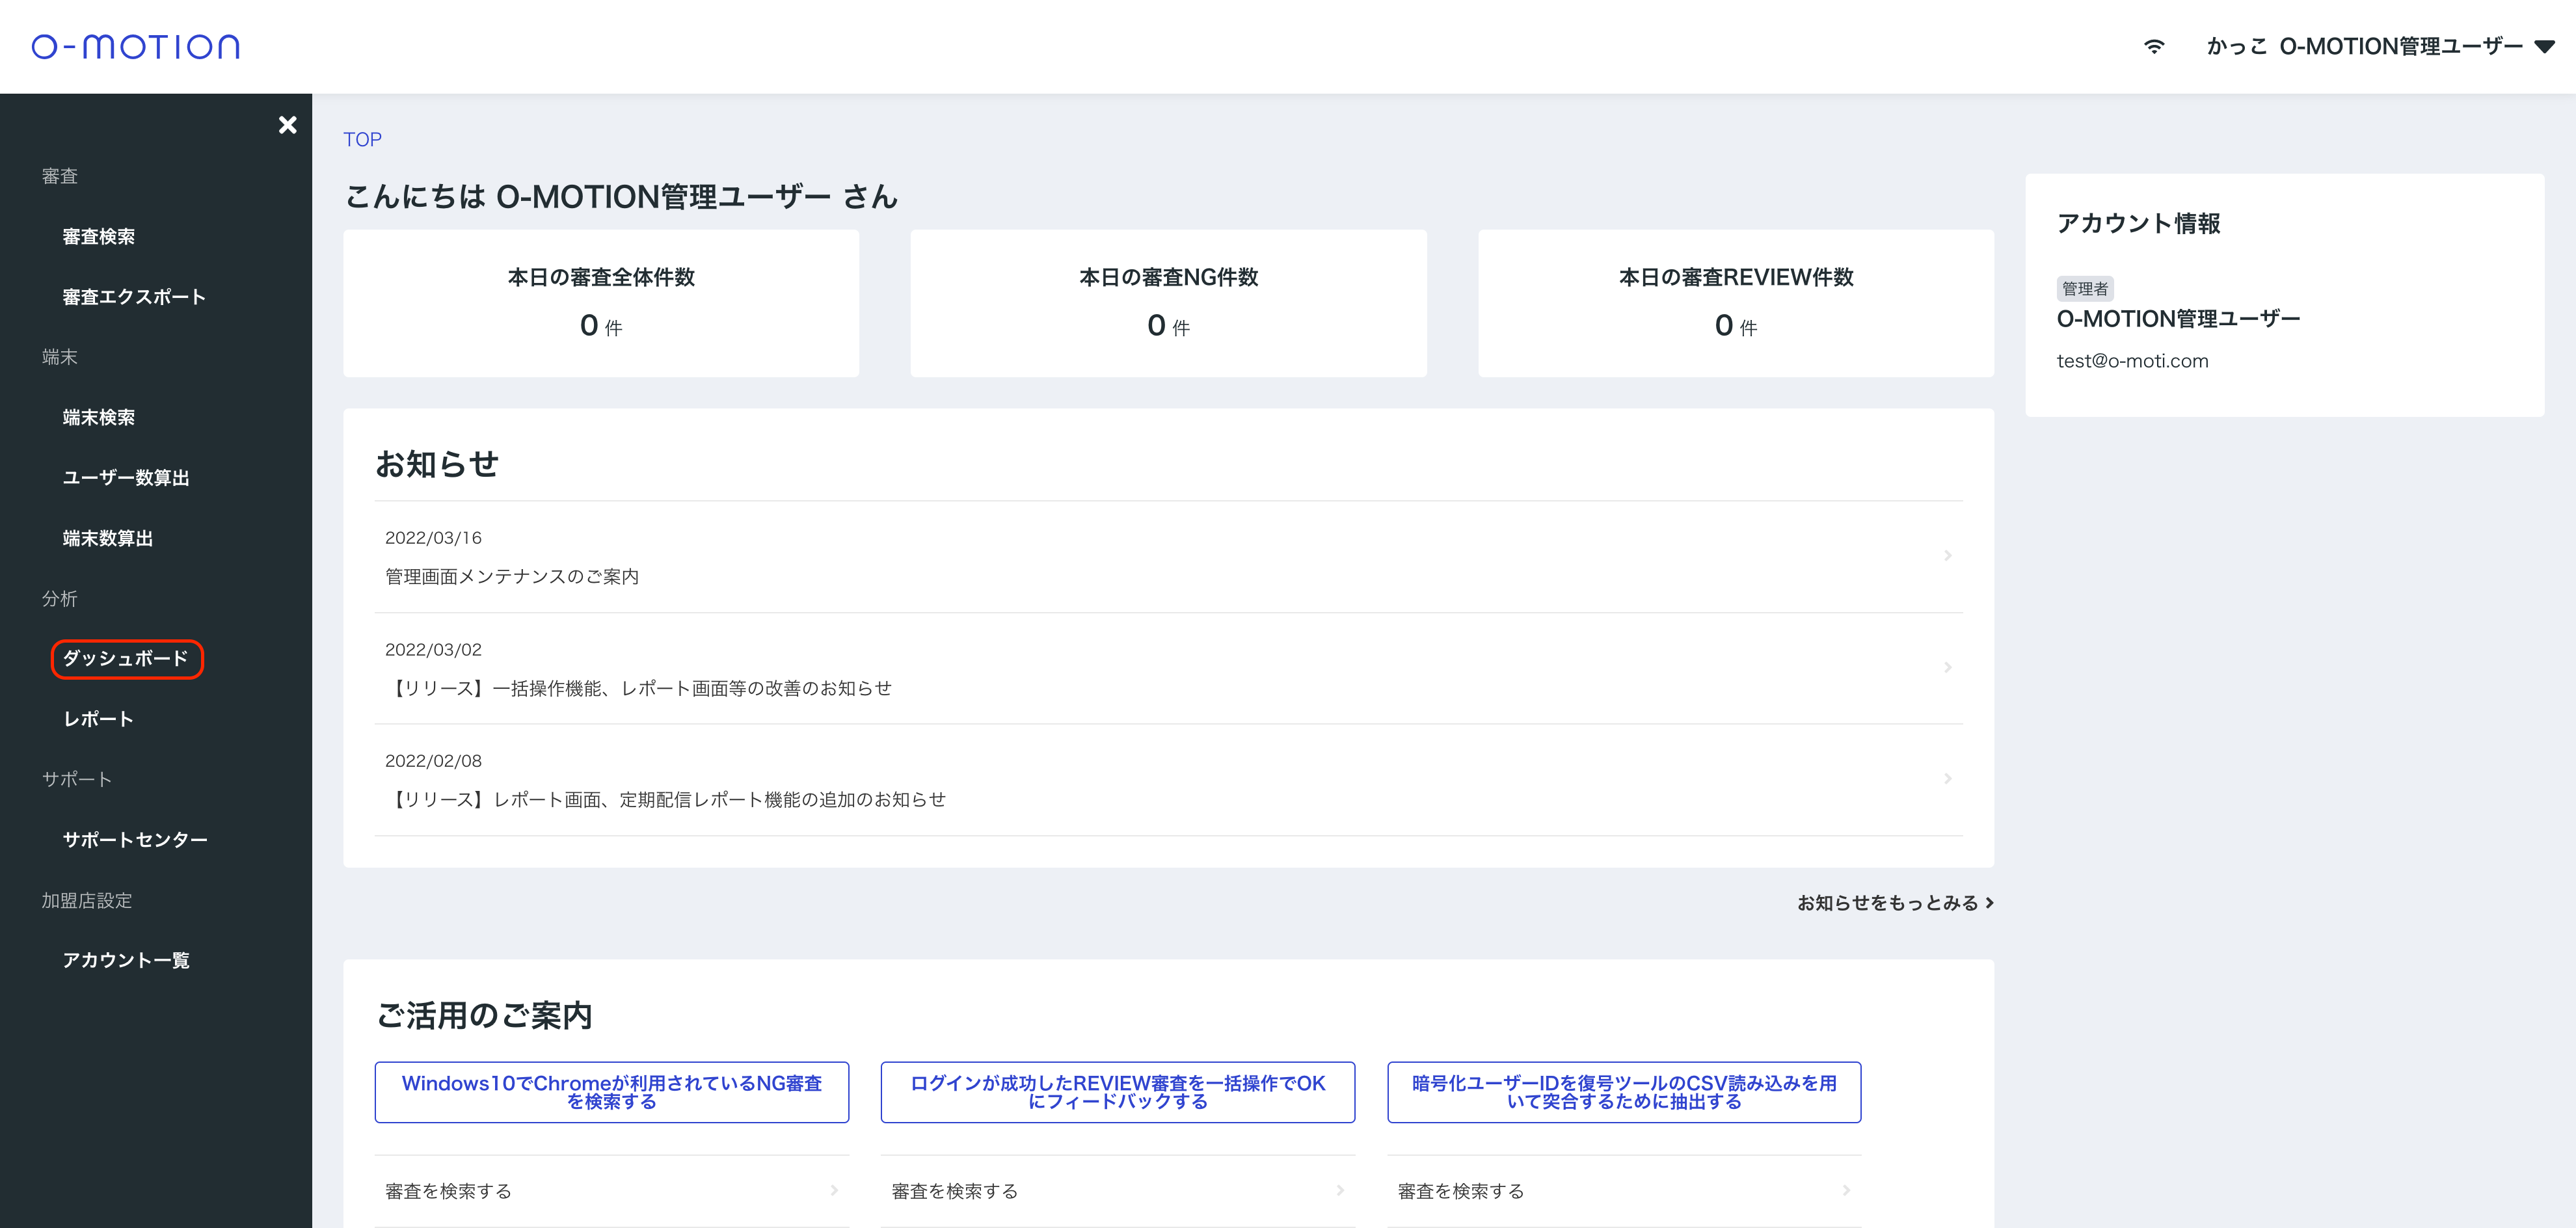
Task: Open ダッシュボード in the sidebar
Action: [126, 659]
